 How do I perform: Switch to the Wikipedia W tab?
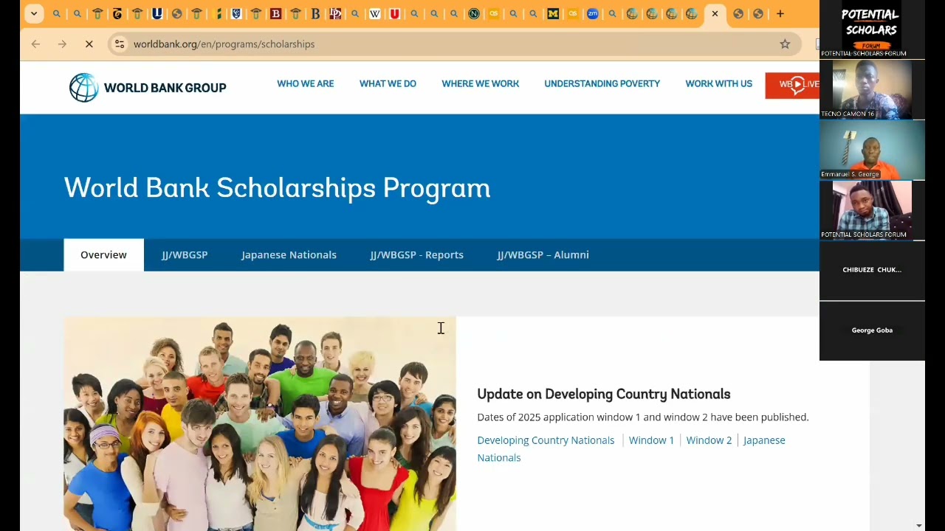click(375, 14)
